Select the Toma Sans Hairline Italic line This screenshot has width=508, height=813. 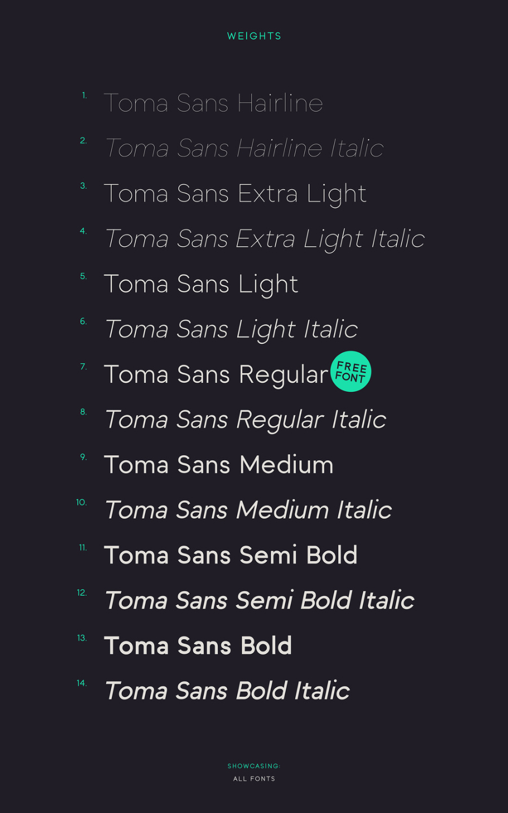pyautogui.click(x=244, y=148)
